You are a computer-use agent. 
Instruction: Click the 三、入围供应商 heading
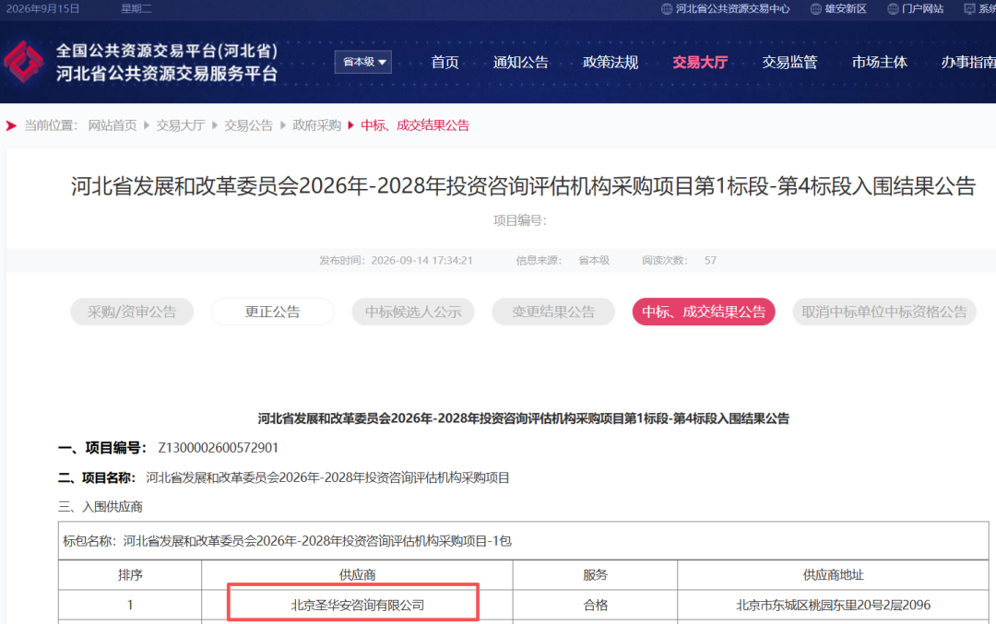[101, 507]
